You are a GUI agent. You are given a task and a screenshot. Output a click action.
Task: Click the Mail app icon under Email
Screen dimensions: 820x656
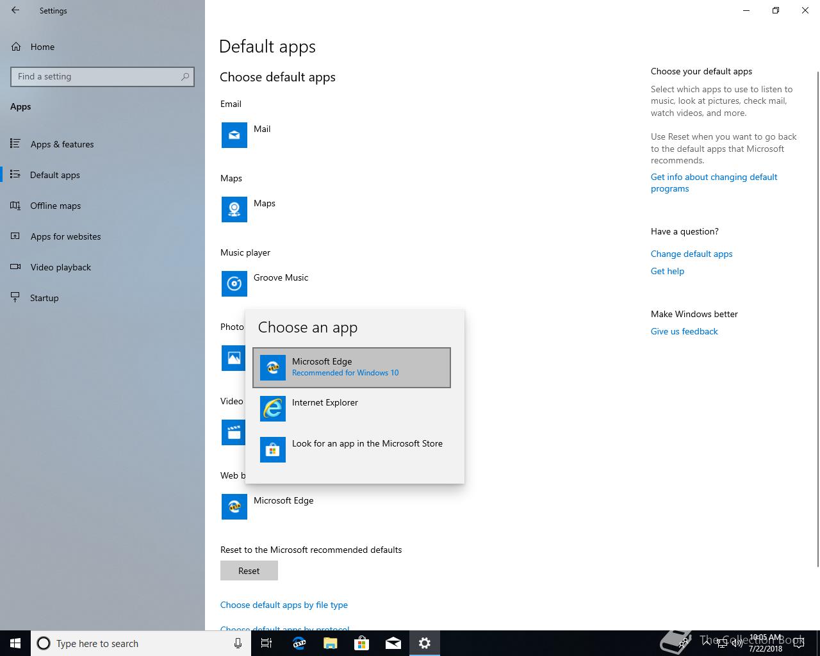pos(234,135)
